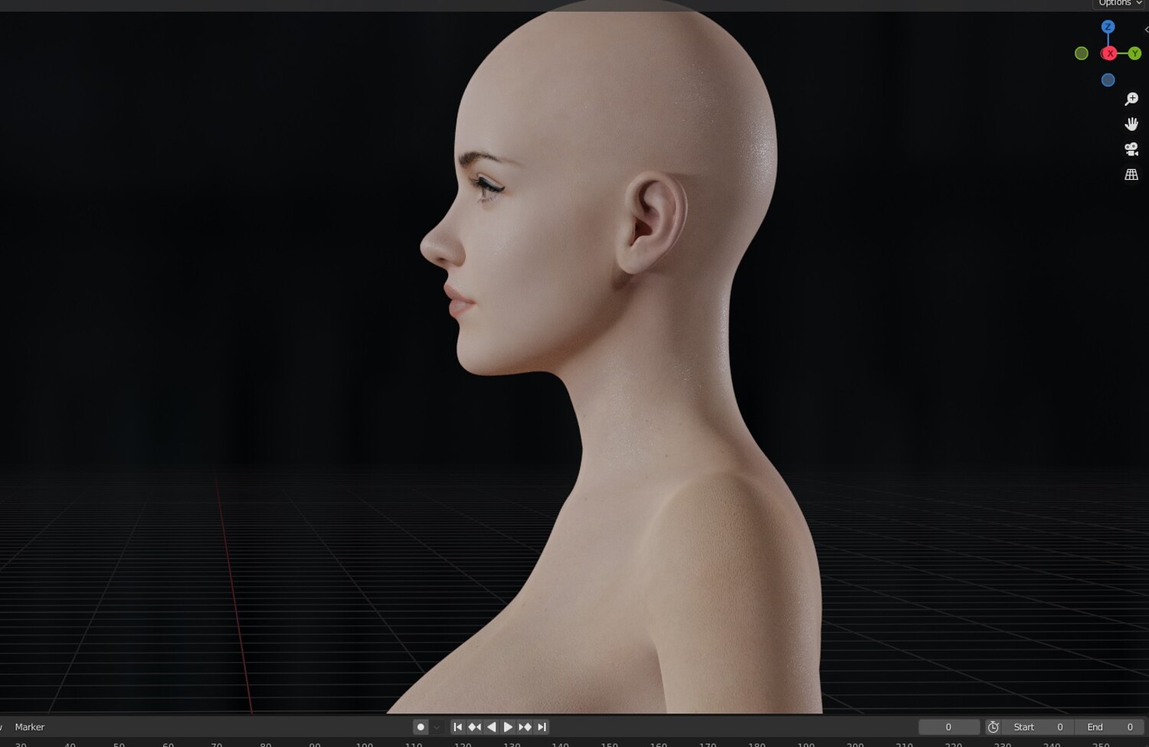Open the Marker menu

pyautogui.click(x=30, y=727)
